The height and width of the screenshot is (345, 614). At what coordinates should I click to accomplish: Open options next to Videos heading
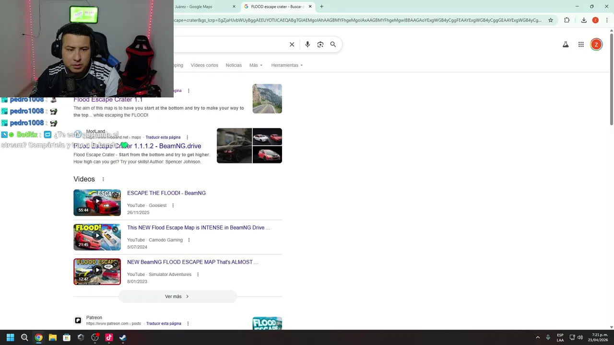click(103, 179)
